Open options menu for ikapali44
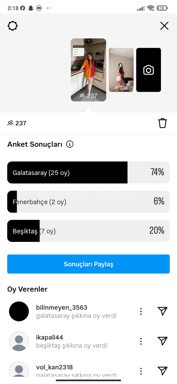The image size is (177, 384). pos(141,341)
